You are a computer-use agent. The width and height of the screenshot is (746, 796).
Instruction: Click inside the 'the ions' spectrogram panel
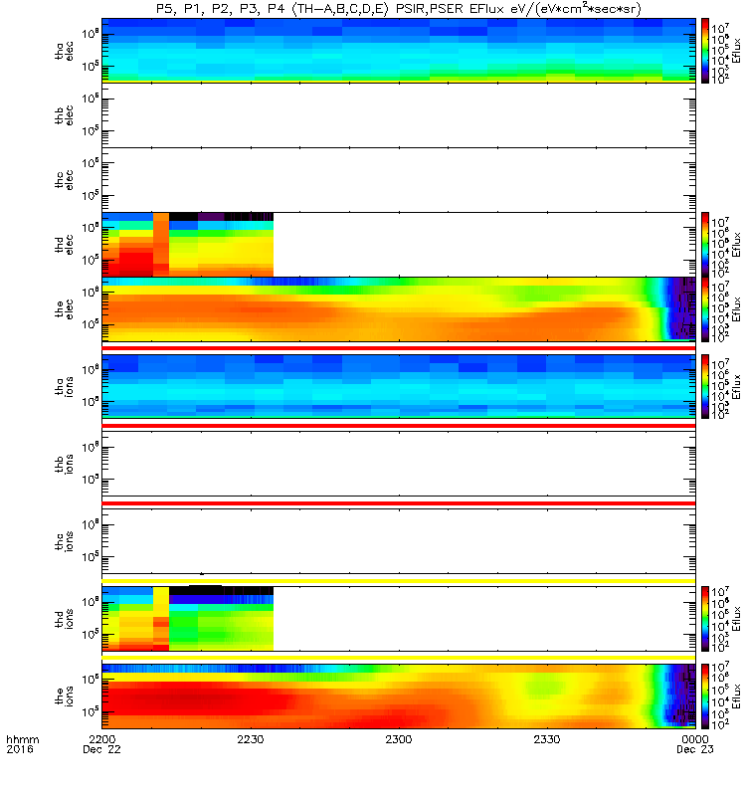pos(399,696)
